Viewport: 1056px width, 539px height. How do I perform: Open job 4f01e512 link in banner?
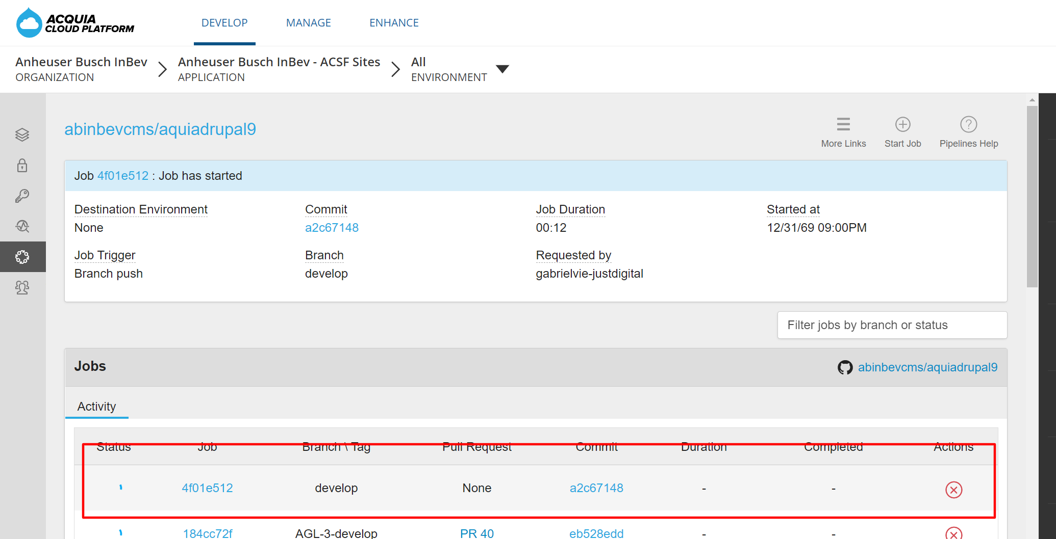pyautogui.click(x=123, y=176)
